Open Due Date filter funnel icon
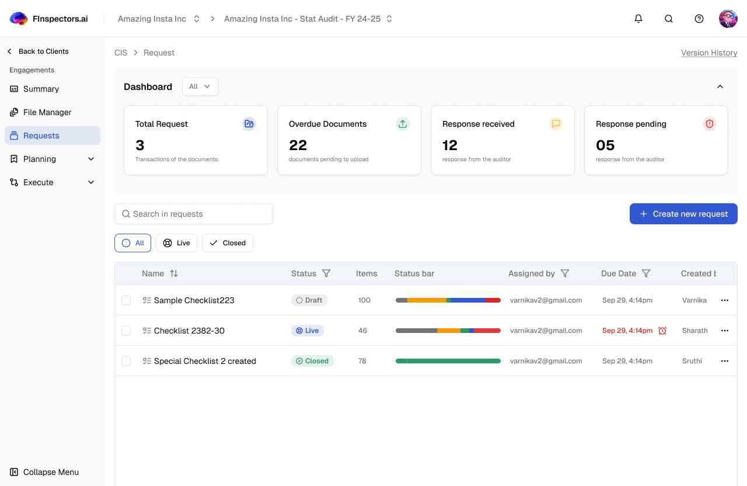Screen dimensions: 747x486 646,273
